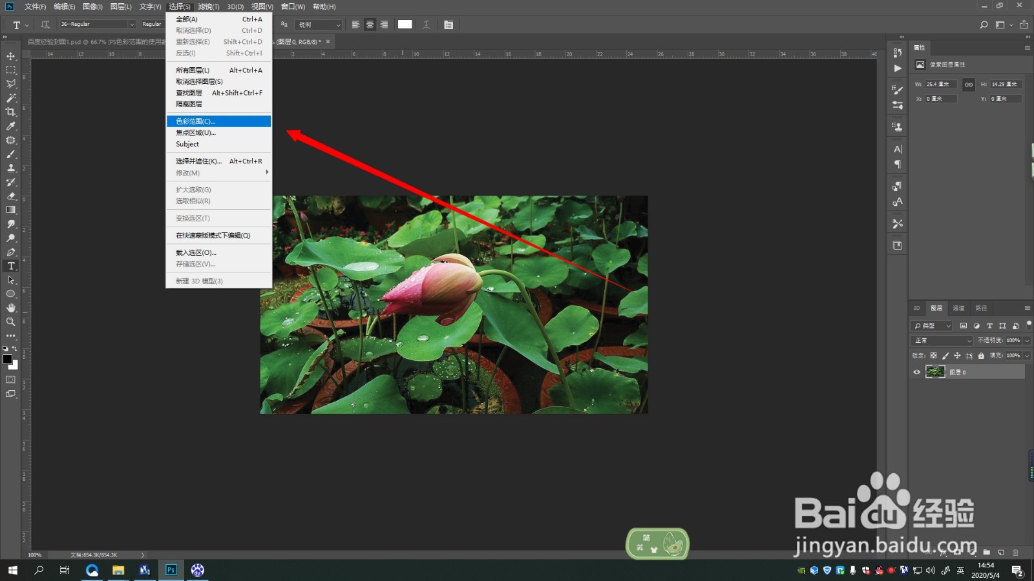Select the Eyedropper tool
The width and height of the screenshot is (1034, 581).
point(11,126)
